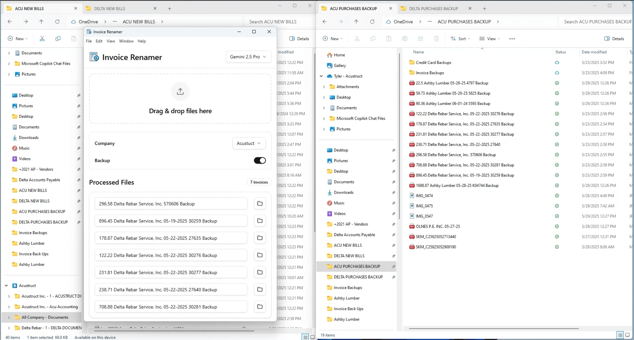Open See more options in ACU PURCHASES BACKUP toolbar
This screenshot has height=340, width=634.
512,39
